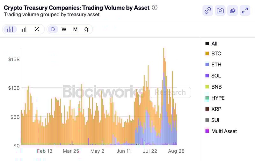The width and height of the screenshot is (255, 161).
Task: Toggle the XRP legend series
Action: coord(213,109)
